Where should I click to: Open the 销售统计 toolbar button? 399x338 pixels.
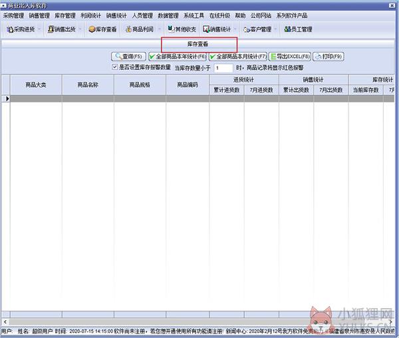coord(217,29)
